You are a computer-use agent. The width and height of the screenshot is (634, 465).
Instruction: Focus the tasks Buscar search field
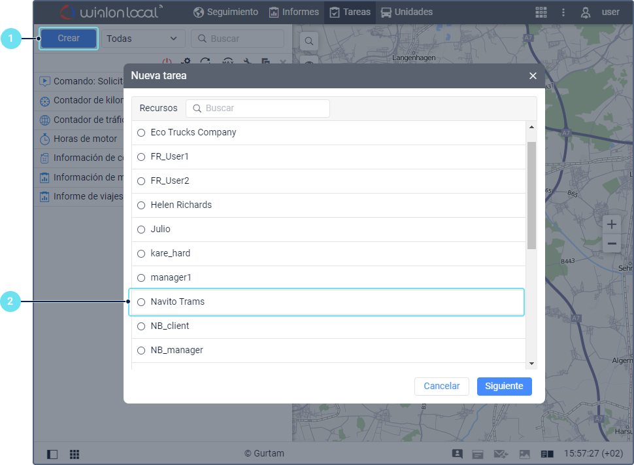(237, 39)
